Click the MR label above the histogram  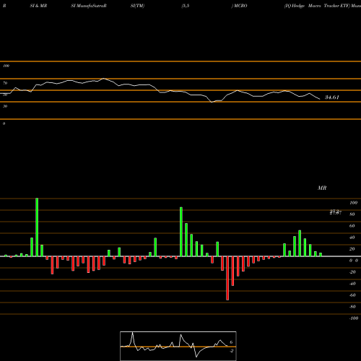coord(322,188)
